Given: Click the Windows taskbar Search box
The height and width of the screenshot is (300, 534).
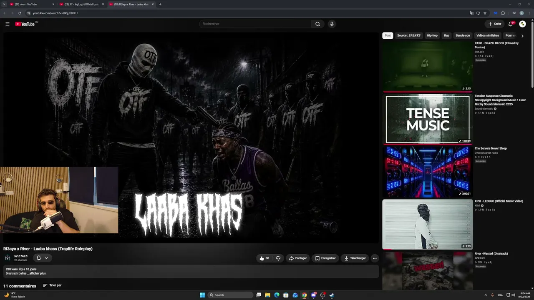Looking at the screenshot, I should 230,295.
